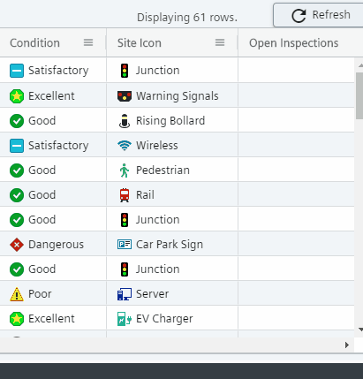Open the Condition column menu
Viewport: 363px width, 379px height.
[88, 42]
